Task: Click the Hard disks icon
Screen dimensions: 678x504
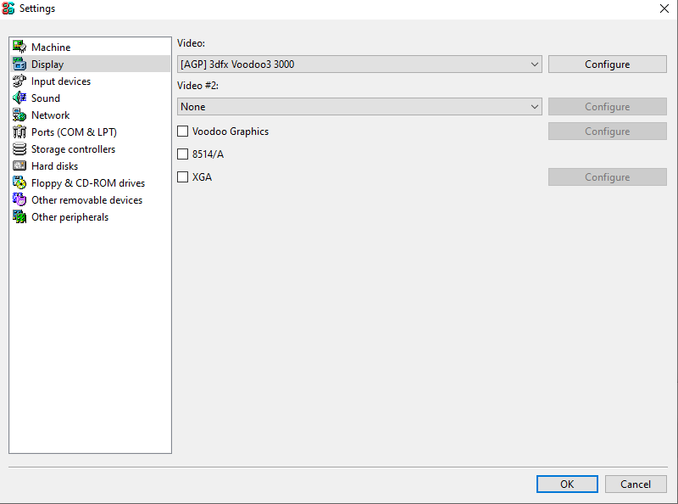Action: 19,165
